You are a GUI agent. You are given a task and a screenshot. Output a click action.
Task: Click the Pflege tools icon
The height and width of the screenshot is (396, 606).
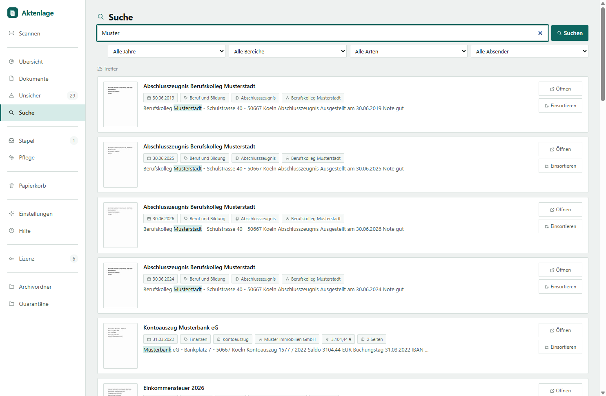coord(11,157)
